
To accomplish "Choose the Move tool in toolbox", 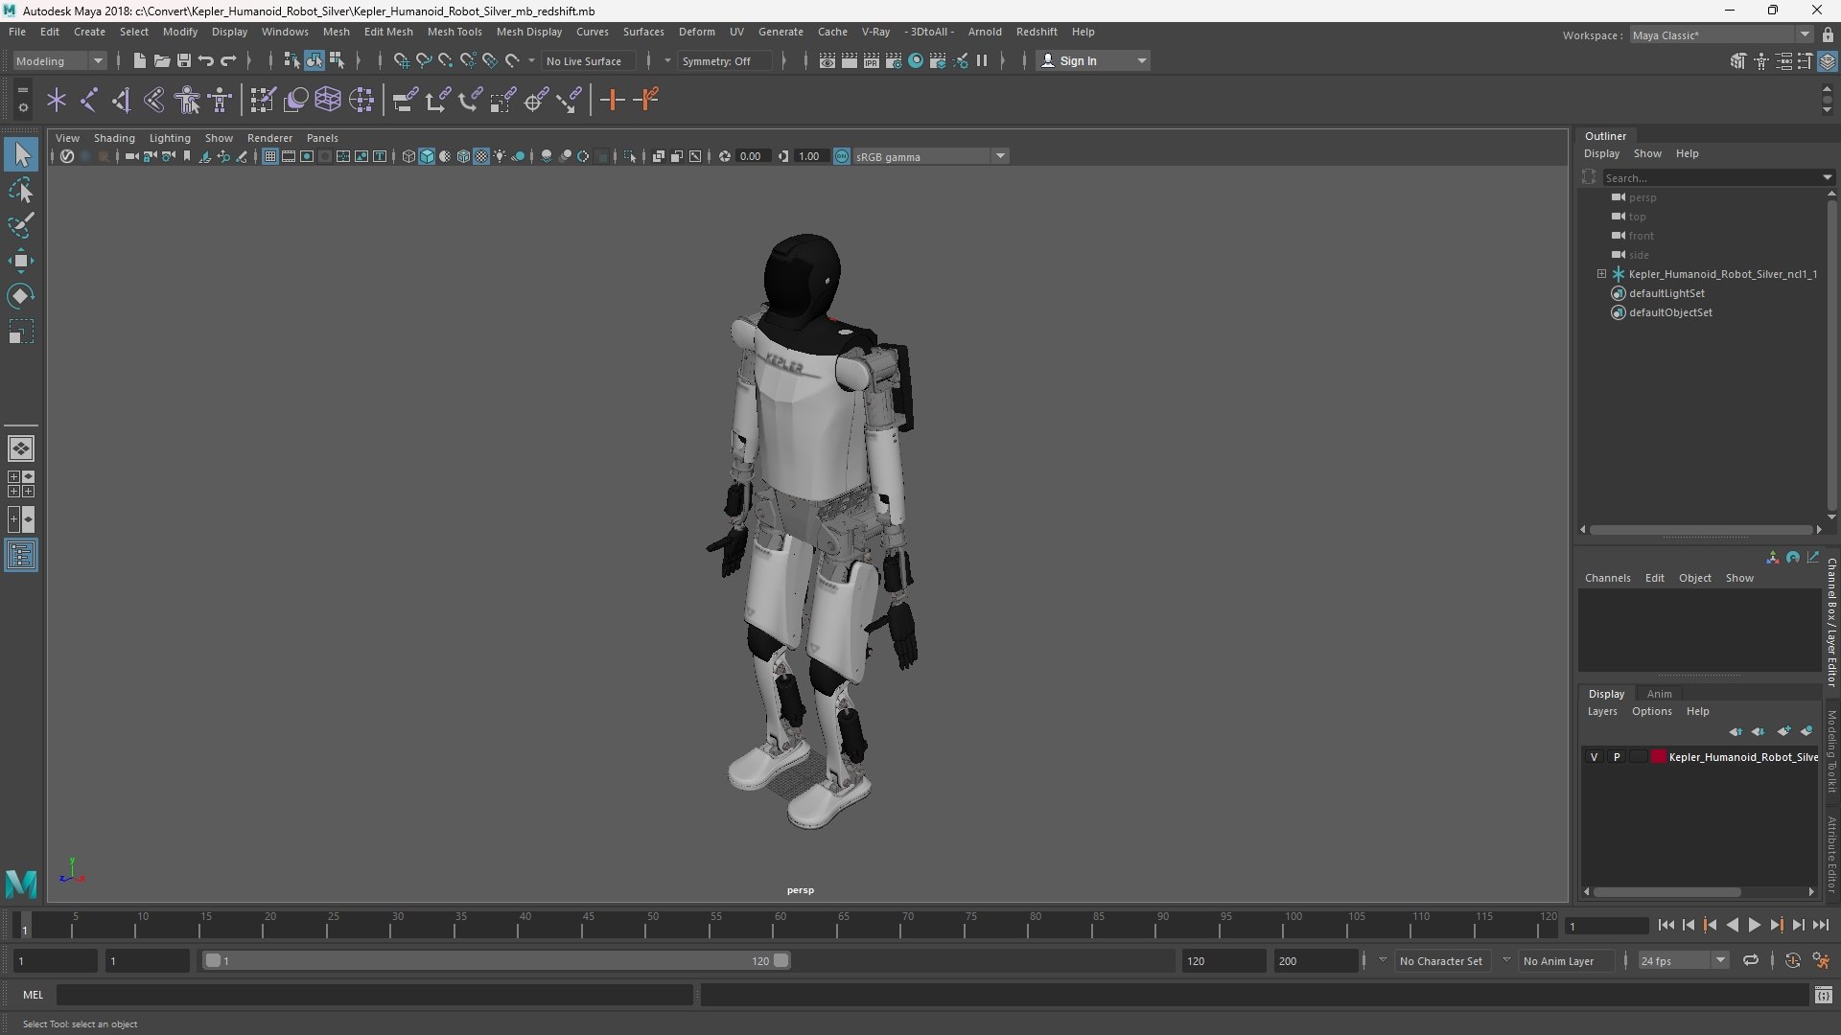I will click(x=21, y=261).
